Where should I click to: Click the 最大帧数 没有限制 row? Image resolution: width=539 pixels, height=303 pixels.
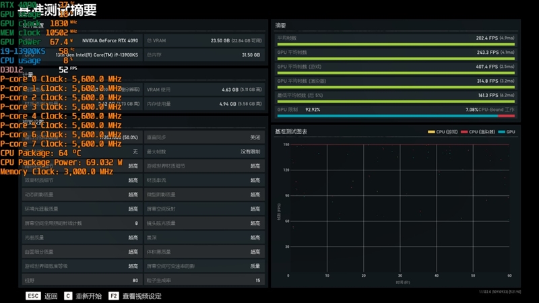tap(204, 151)
